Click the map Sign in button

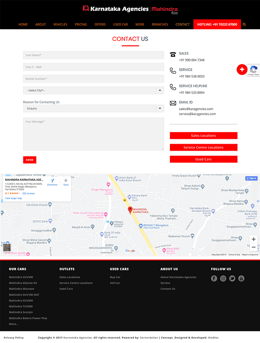click(x=251, y=178)
